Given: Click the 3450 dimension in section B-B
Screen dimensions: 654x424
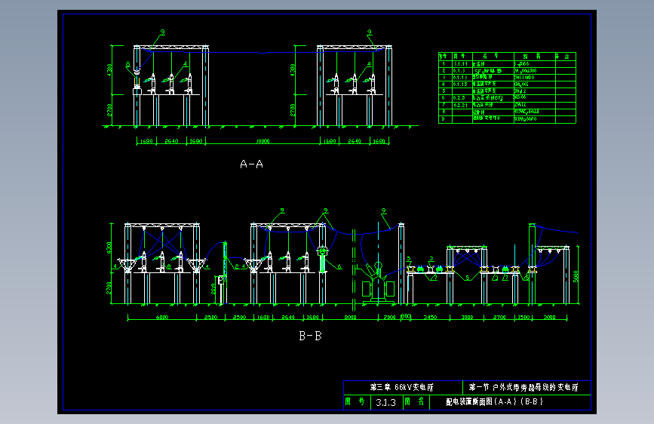Looking at the screenshot, I should click(431, 317).
